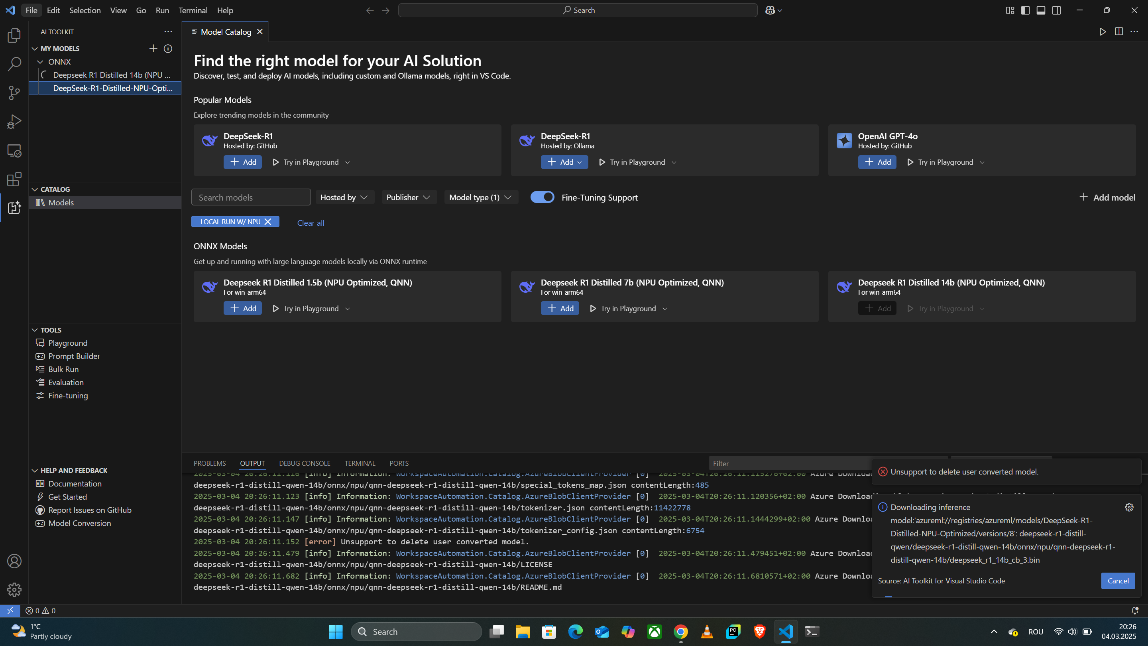1148x646 pixels.
Task: Cancel the model download notification
Action: 1118,581
